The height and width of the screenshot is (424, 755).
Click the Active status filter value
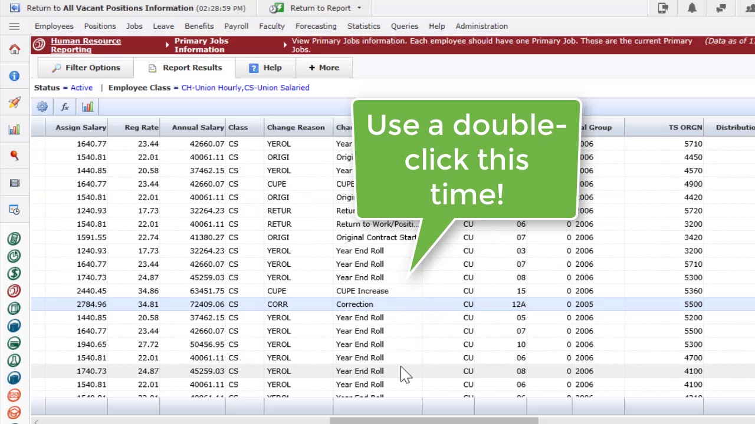(x=81, y=88)
